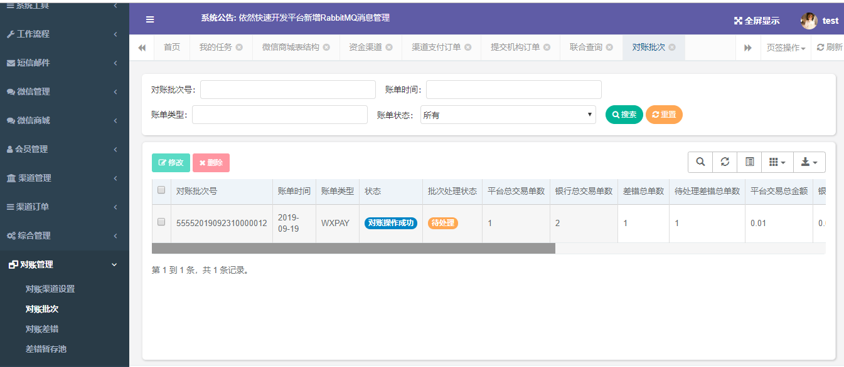Click the 短信邮件 envelope icon

(11, 63)
